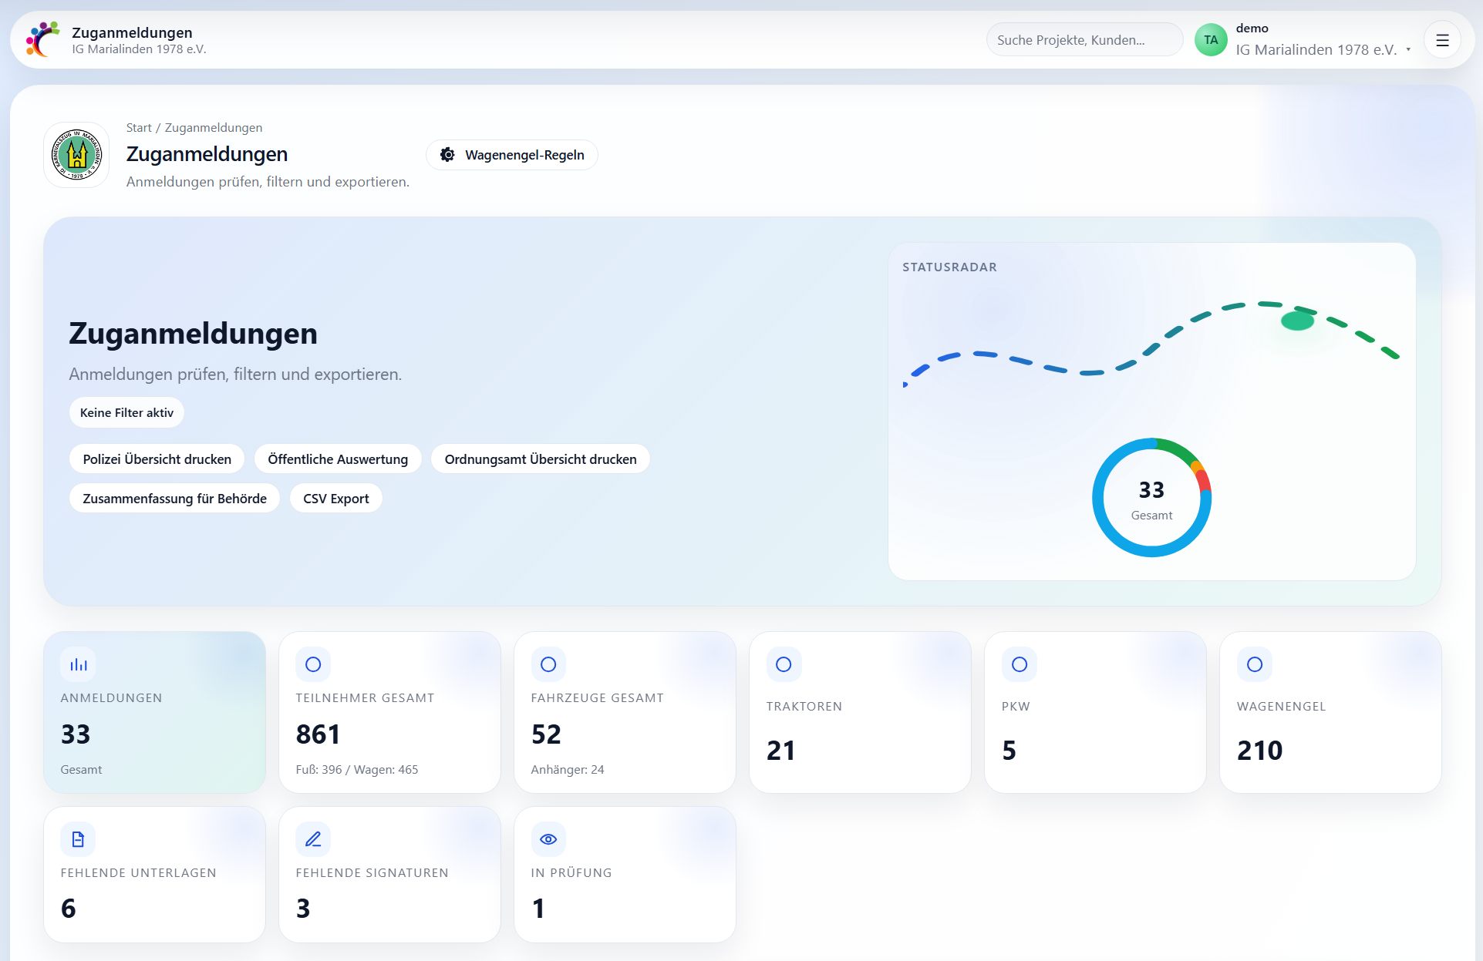Export data with CSV Export

pos(335,499)
